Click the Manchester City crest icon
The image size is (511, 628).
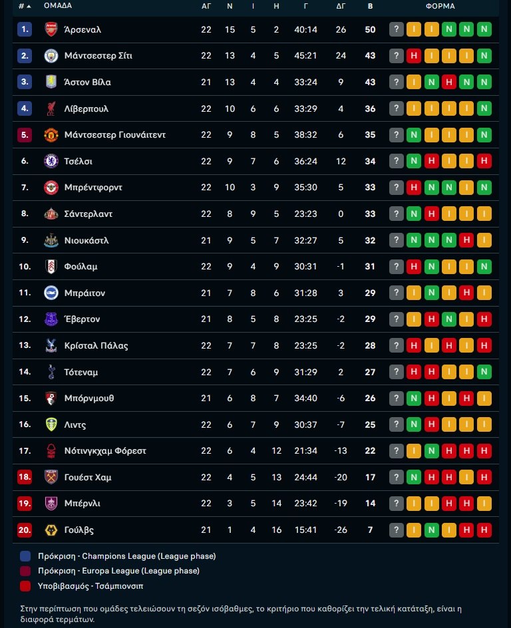(51, 56)
